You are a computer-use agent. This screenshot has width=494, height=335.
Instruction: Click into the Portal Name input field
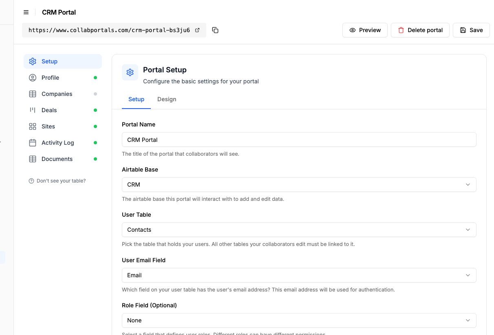299,139
